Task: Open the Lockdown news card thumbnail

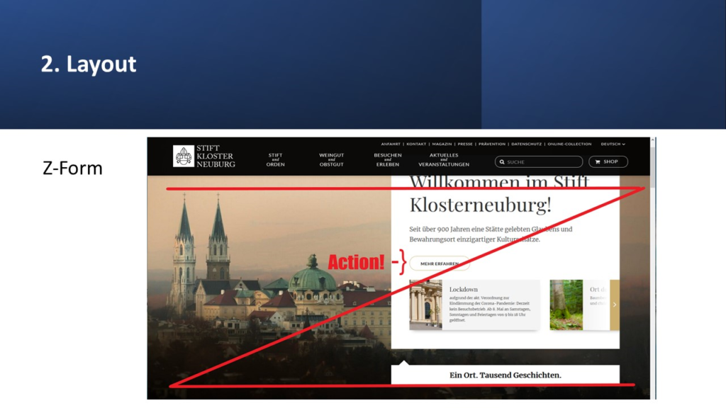Action: pyautogui.click(x=425, y=305)
